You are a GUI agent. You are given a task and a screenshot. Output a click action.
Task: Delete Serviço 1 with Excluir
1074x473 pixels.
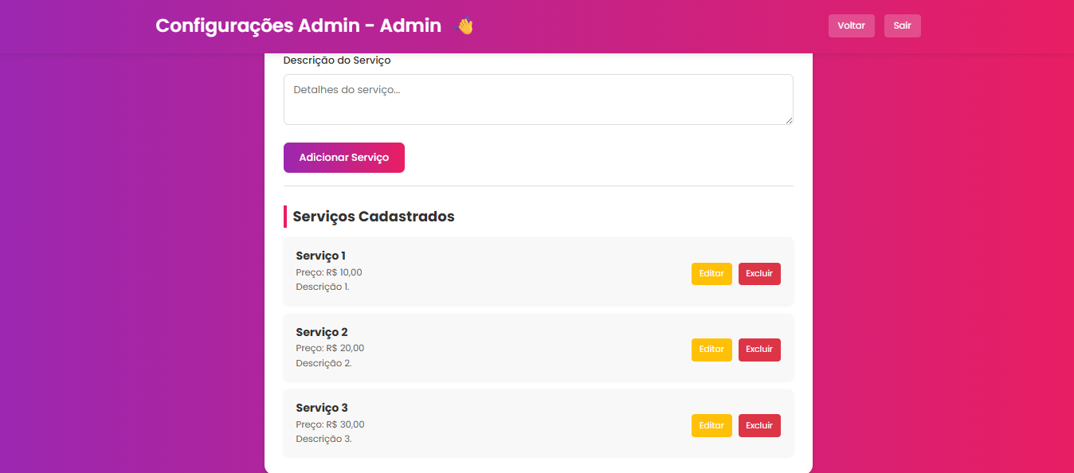point(758,274)
